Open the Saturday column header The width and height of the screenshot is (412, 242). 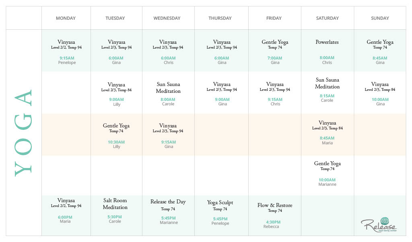pos(327,18)
